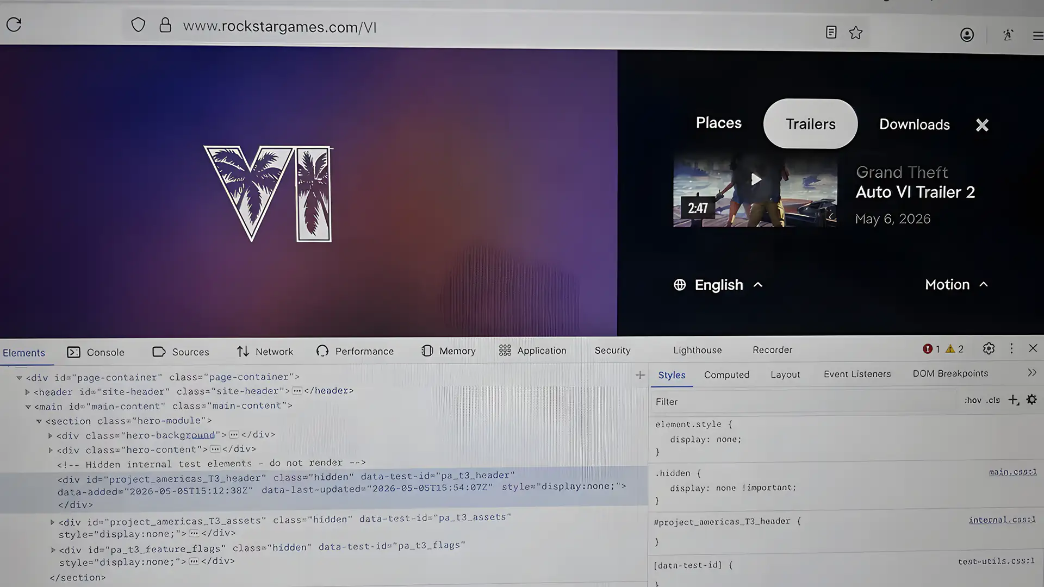Image resolution: width=1044 pixels, height=587 pixels.
Task: Click the extensions icon in browser toolbar
Action: [x=1008, y=35]
